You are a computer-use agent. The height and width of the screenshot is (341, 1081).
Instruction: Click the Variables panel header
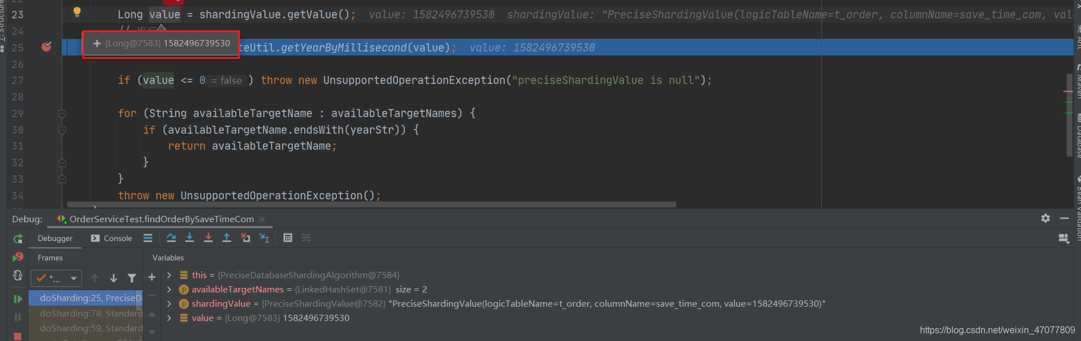(x=168, y=258)
